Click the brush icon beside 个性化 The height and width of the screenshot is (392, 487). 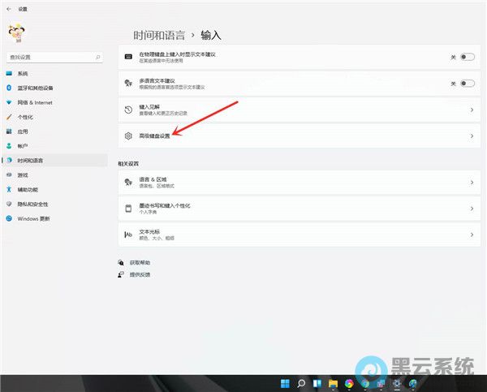pyautogui.click(x=9, y=117)
